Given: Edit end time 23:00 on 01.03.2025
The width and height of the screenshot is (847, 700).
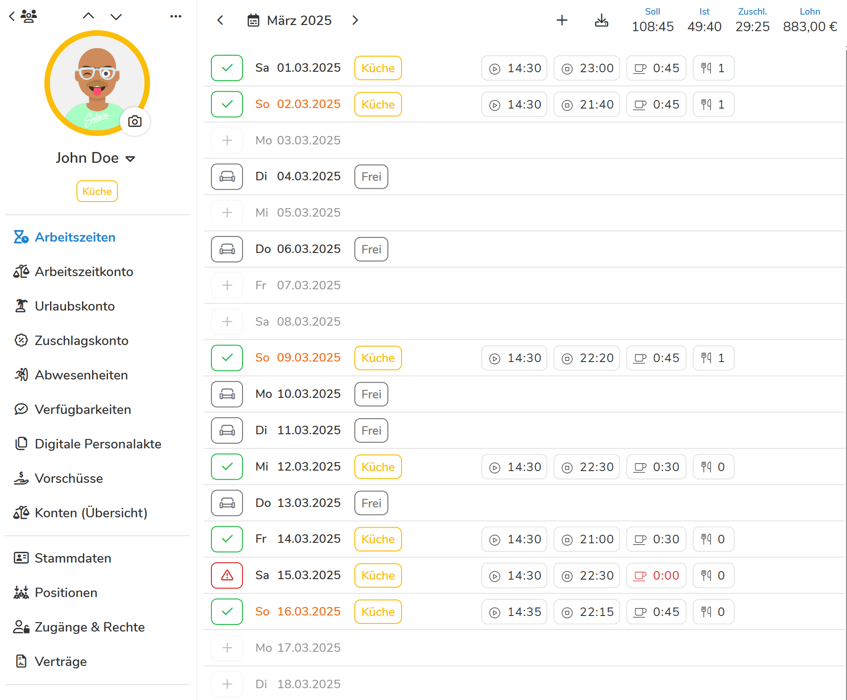Looking at the screenshot, I should point(587,68).
